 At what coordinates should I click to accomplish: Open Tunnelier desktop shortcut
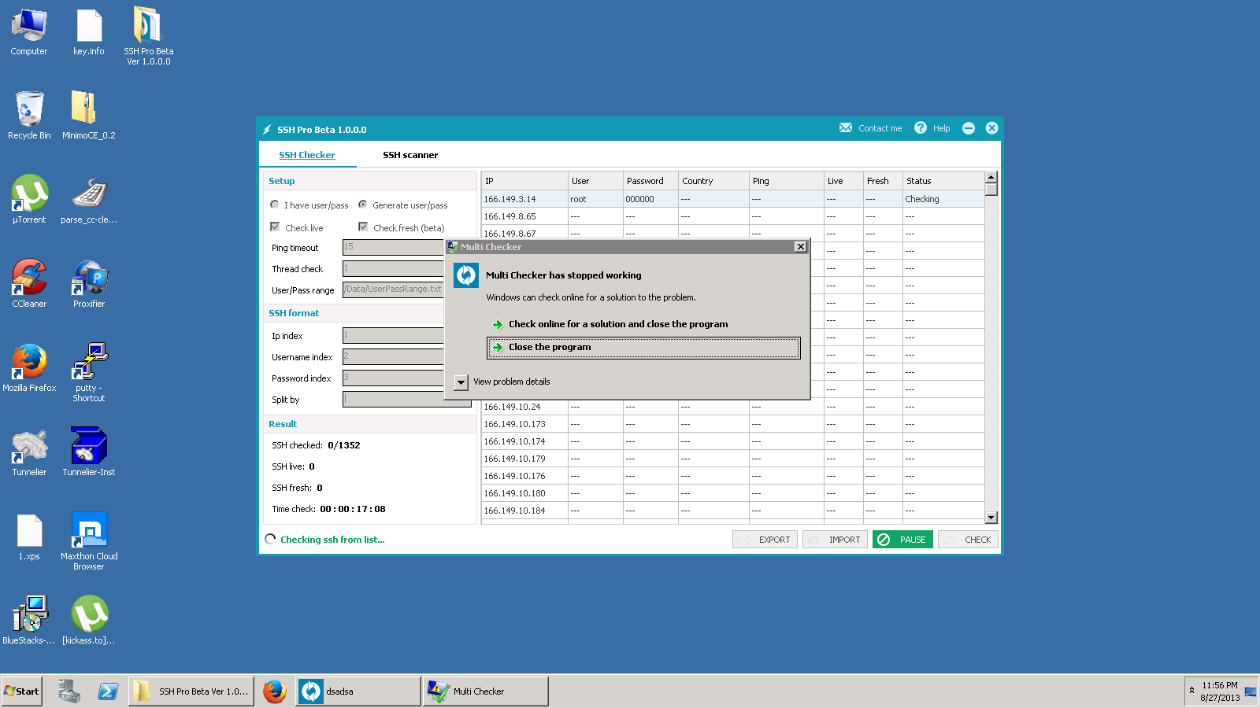click(29, 447)
